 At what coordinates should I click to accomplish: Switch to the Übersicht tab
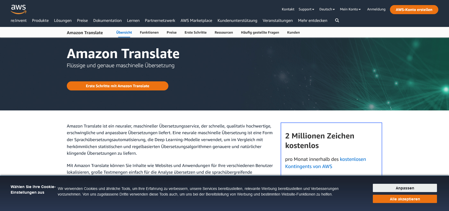pyautogui.click(x=124, y=33)
